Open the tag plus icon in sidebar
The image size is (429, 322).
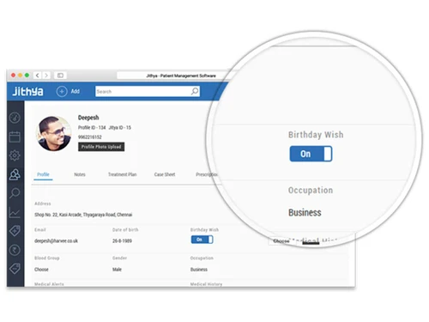click(15, 231)
